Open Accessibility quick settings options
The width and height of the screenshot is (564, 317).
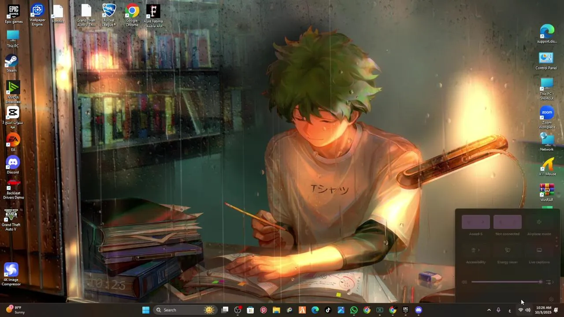point(476,250)
